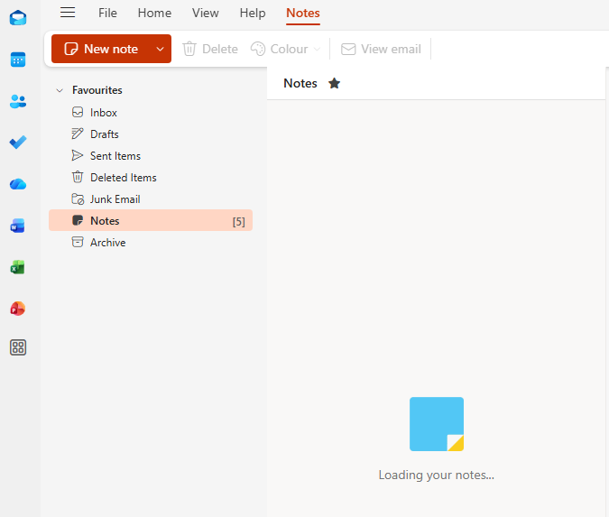Open the Colour dropdown
The height and width of the screenshot is (517, 609).
[285, 49]
